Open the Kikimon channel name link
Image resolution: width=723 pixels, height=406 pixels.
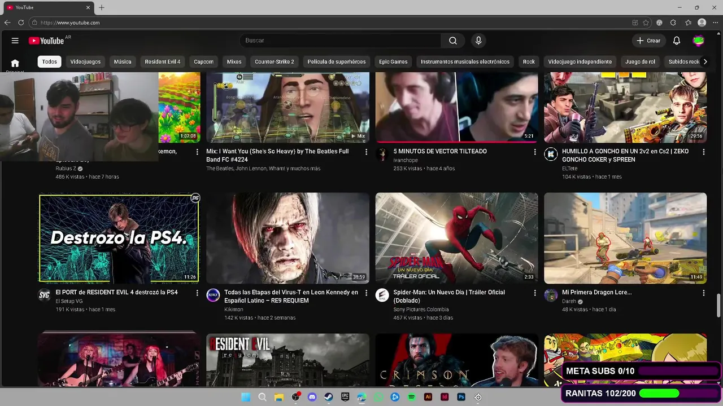click(234, 310)
